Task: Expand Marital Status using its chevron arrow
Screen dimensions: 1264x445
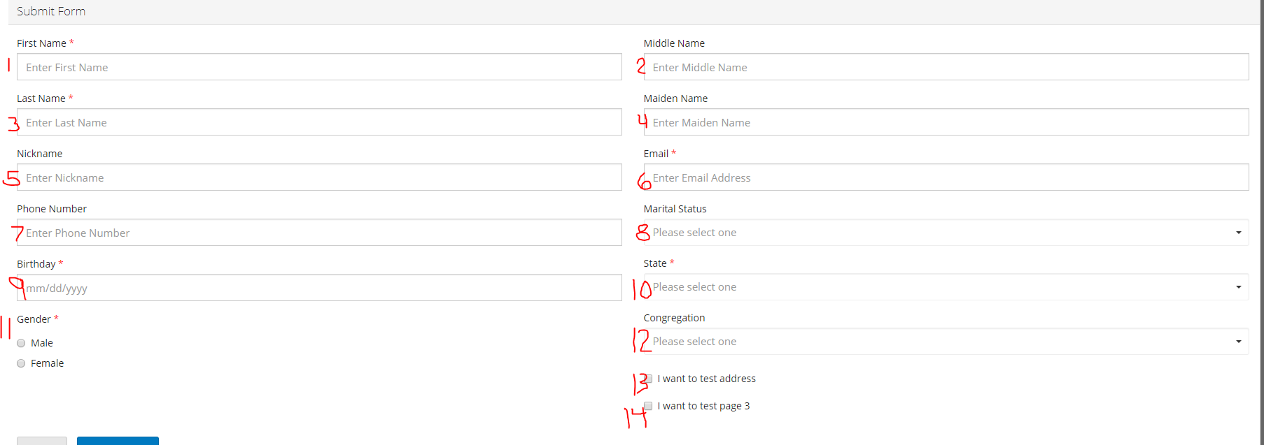Action: tap(1237, 232)
